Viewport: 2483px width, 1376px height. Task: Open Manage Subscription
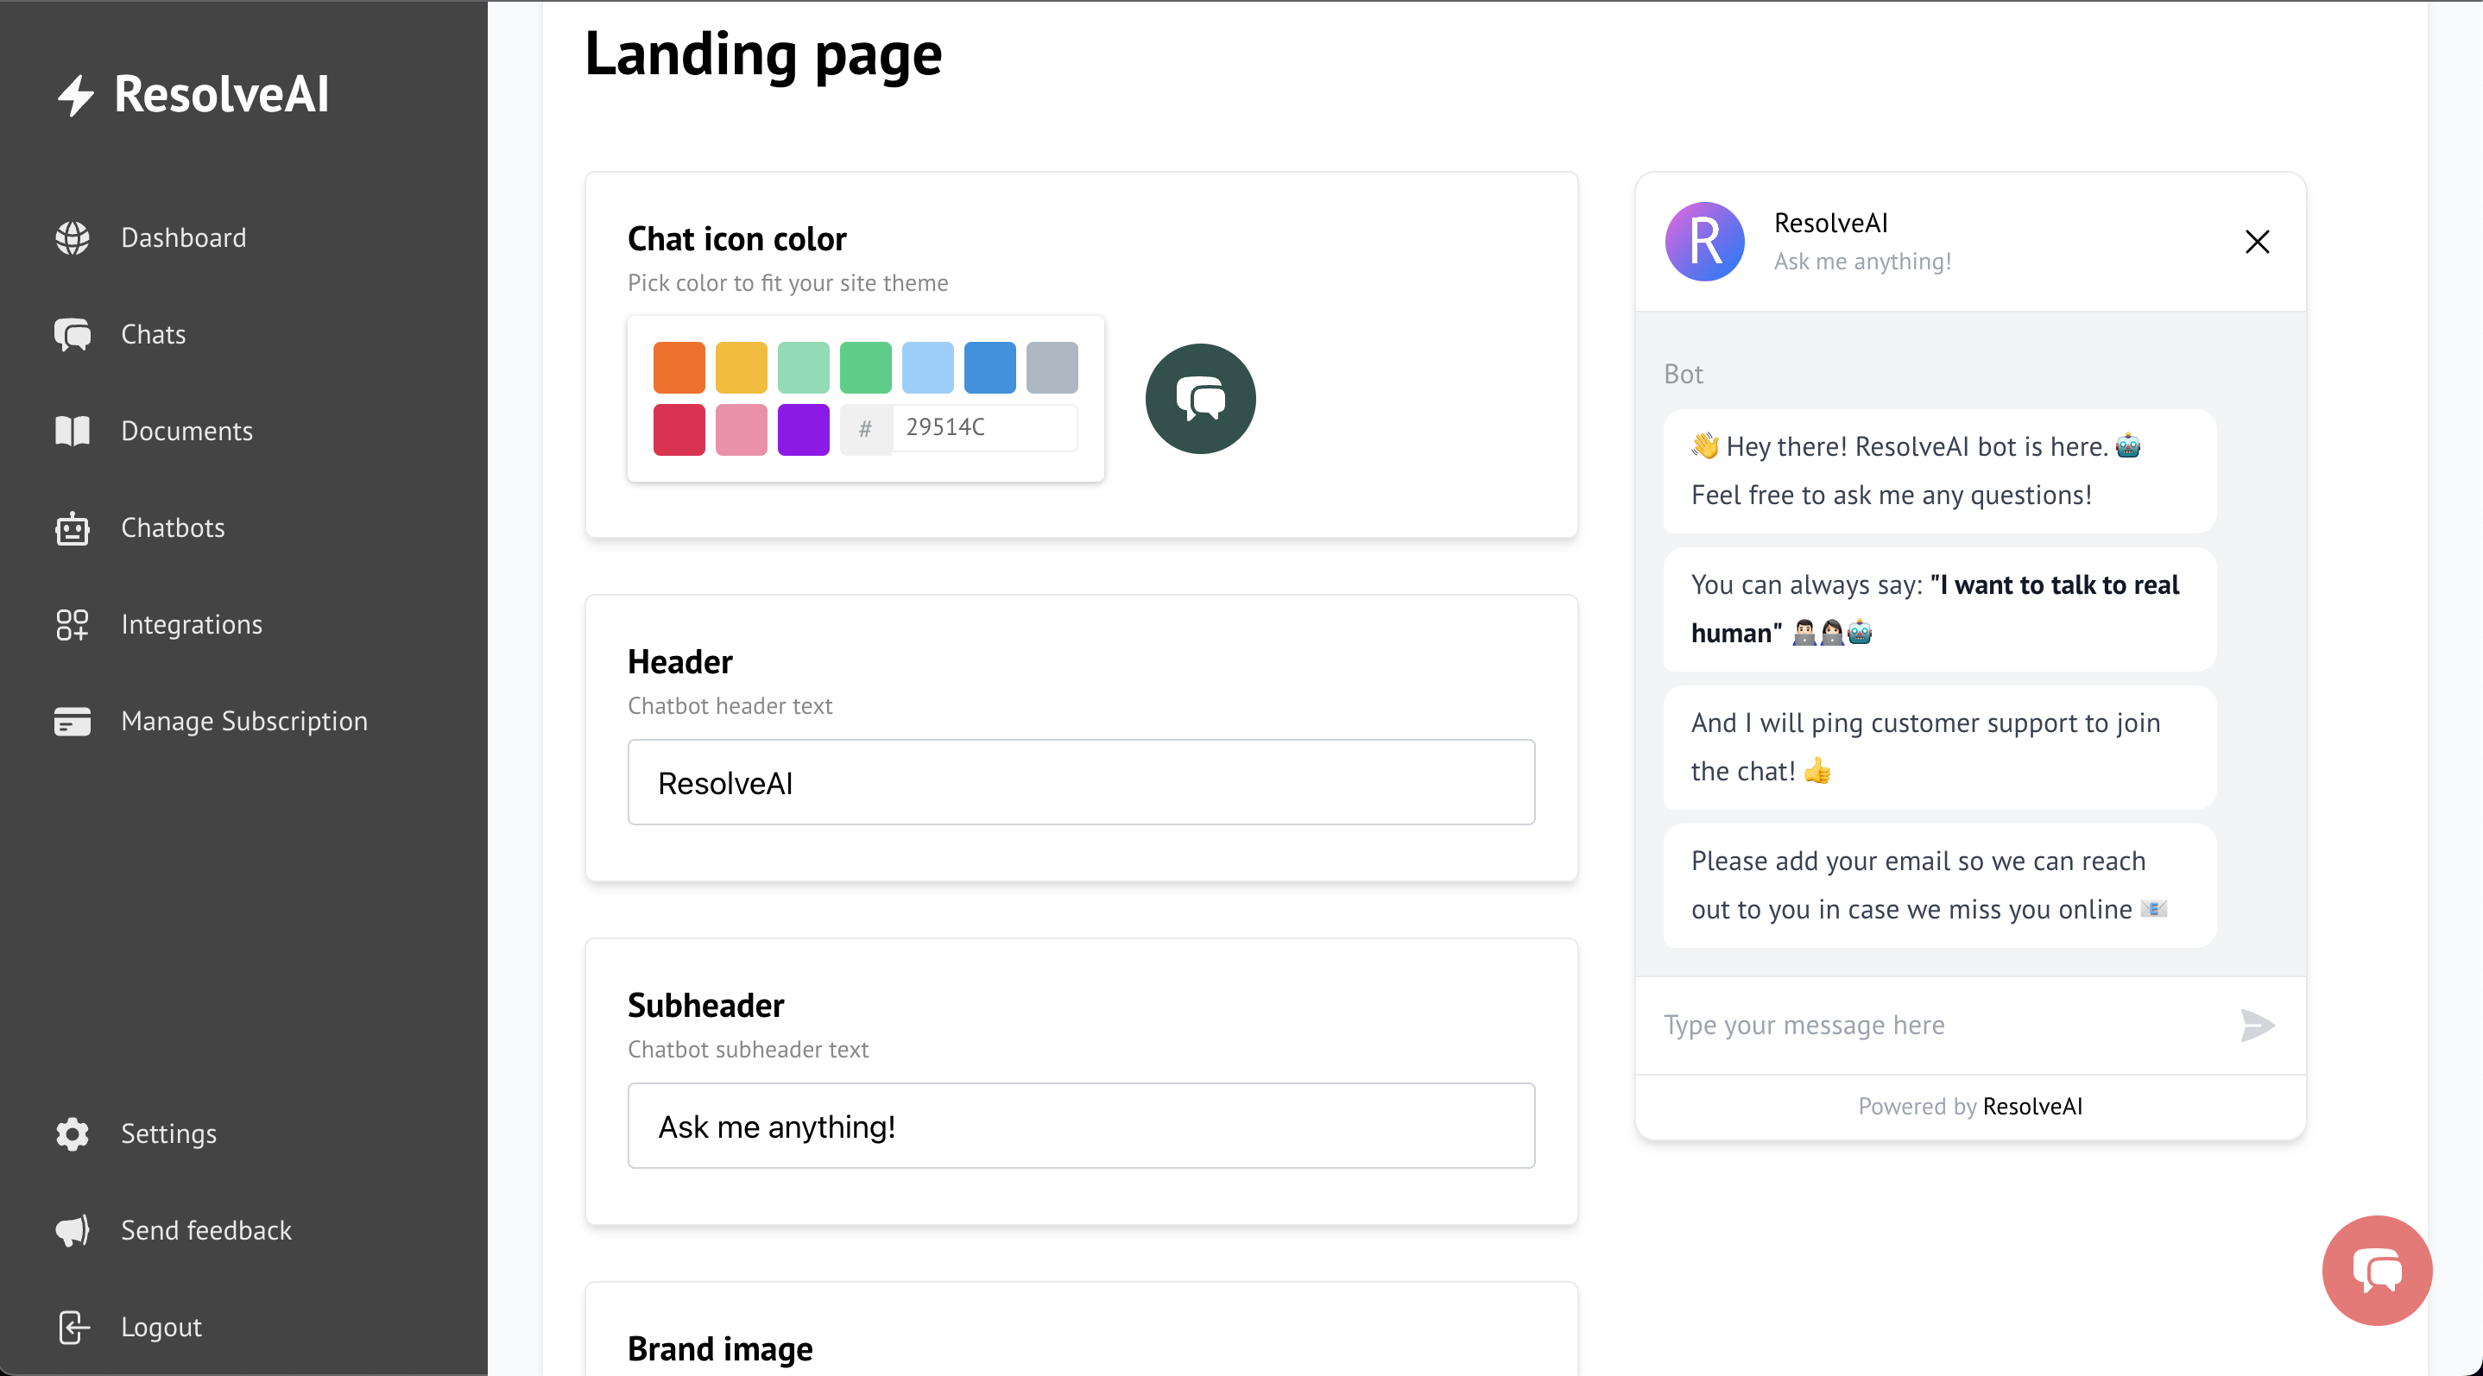tap(243, 721)
